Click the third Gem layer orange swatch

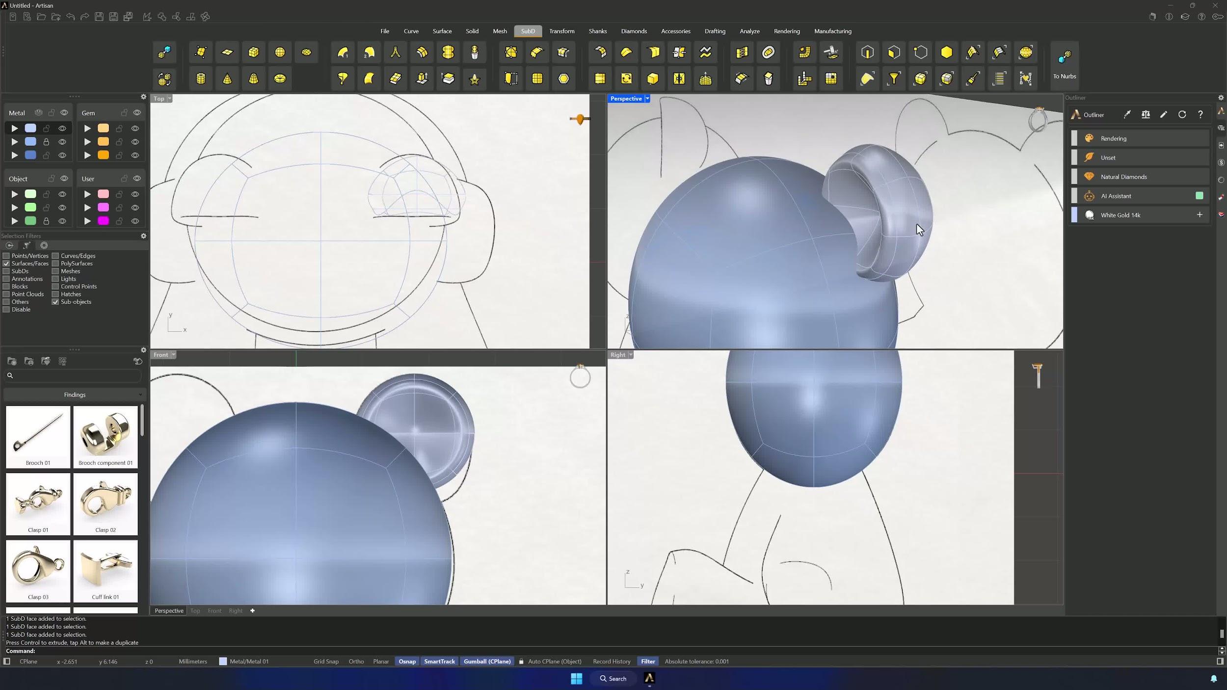(103, 156)
